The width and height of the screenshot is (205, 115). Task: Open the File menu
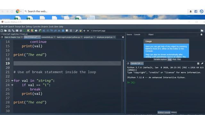click(2, 27)
